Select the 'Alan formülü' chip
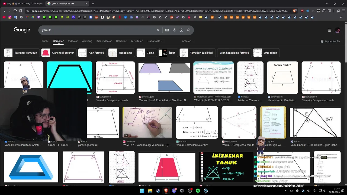The height and width of the screenshot is (195, 347). 92,53
